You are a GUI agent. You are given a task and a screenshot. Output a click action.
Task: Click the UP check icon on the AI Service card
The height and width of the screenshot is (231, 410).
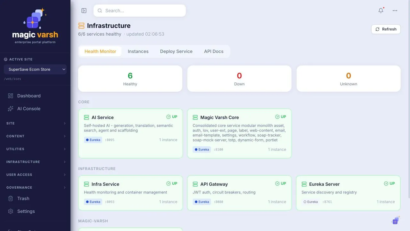[168, 117]
